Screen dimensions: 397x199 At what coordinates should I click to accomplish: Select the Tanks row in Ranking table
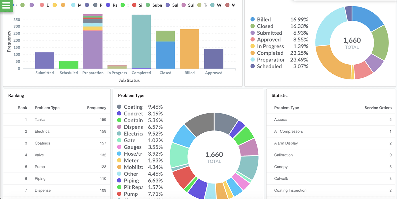pyautogui.click(x=57, y=120)
